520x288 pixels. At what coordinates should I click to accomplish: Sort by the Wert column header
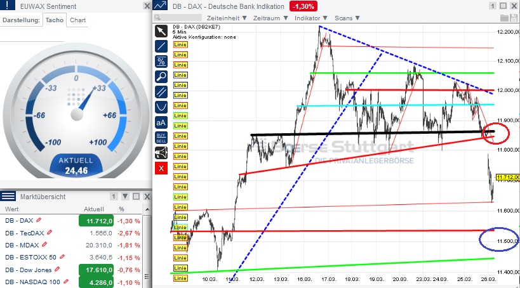(x=12, y=209)
